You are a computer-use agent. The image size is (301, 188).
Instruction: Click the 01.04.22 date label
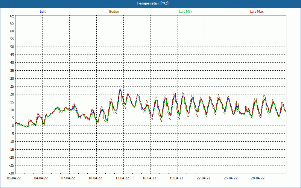click(x=14, y=178)
